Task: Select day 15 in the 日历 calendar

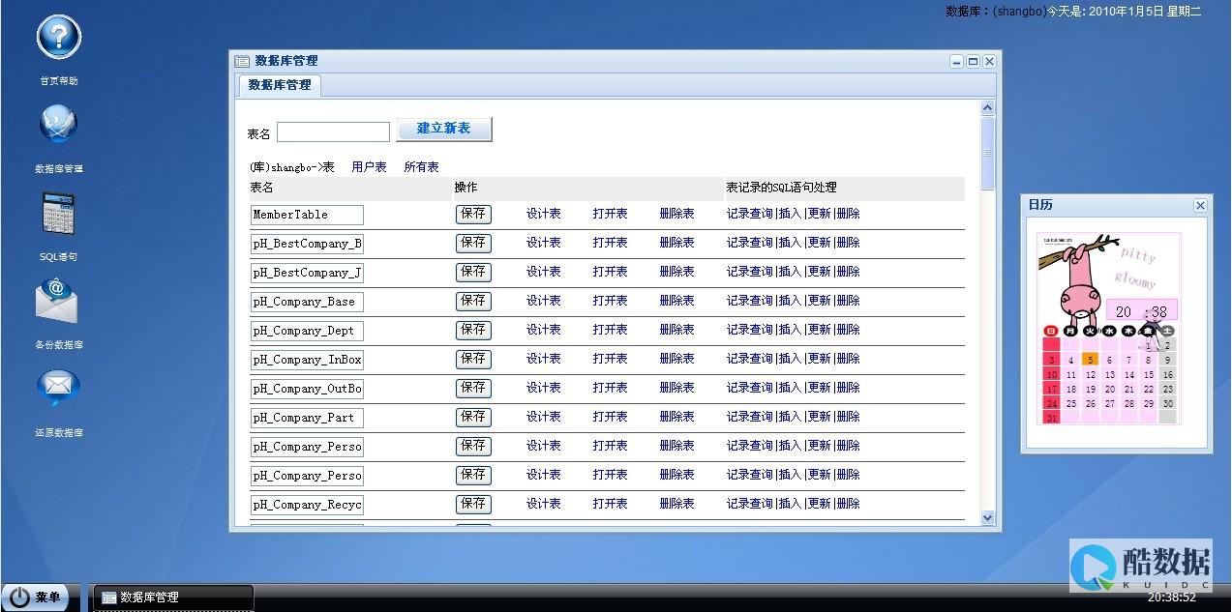Action: [x=1148, y=374]
